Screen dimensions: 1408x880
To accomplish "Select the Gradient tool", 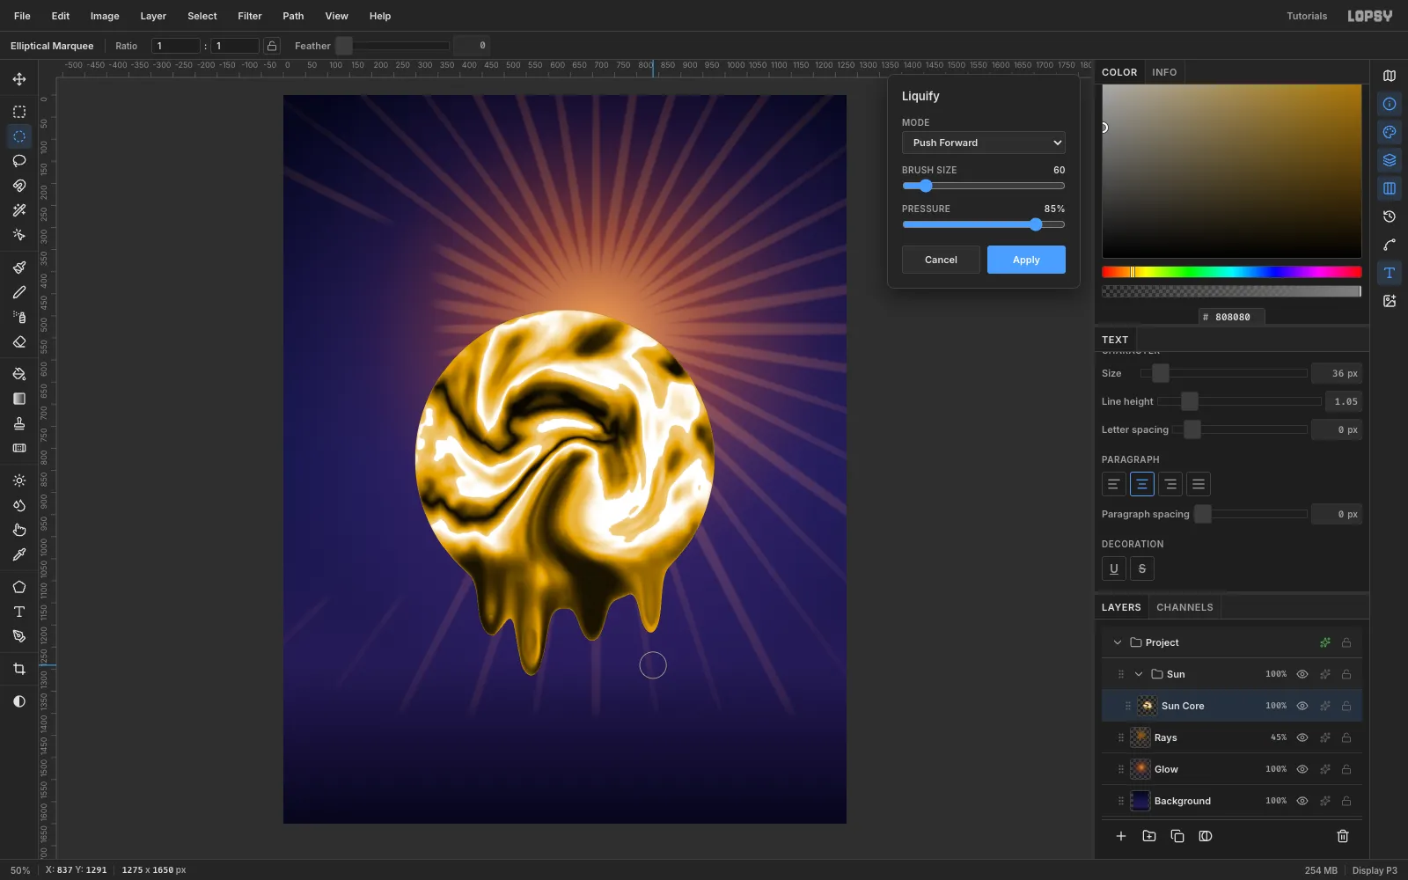I will coord(19,399).
